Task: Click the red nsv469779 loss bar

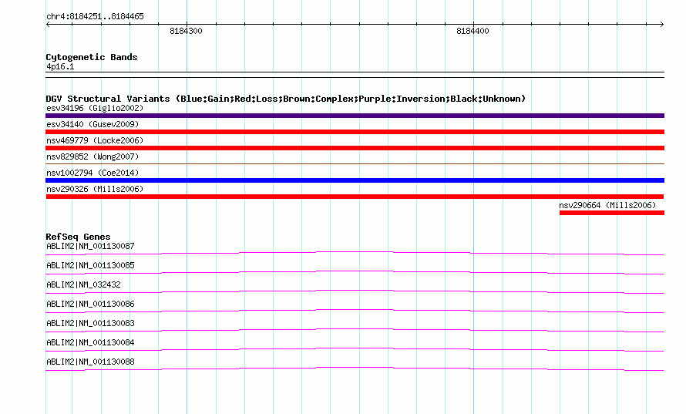Action: 355,148
